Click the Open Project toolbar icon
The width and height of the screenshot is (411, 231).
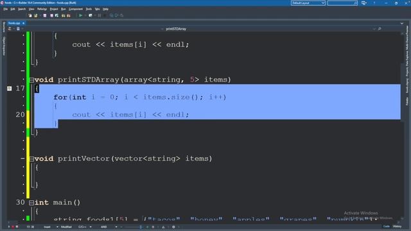tap(57, 15)
